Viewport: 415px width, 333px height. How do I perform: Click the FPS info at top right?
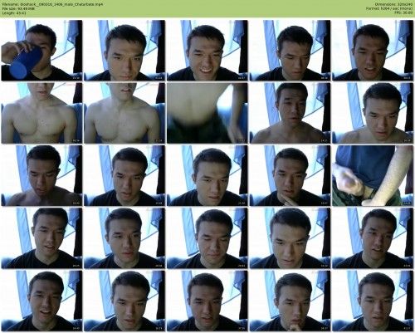click(x=403, y=12)
